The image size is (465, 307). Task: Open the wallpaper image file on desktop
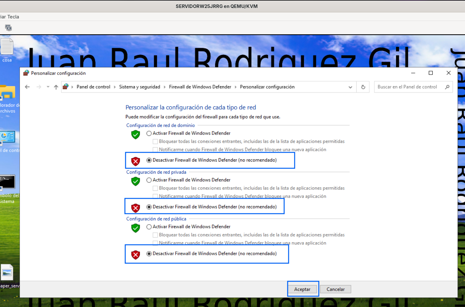tap(7, 276)
